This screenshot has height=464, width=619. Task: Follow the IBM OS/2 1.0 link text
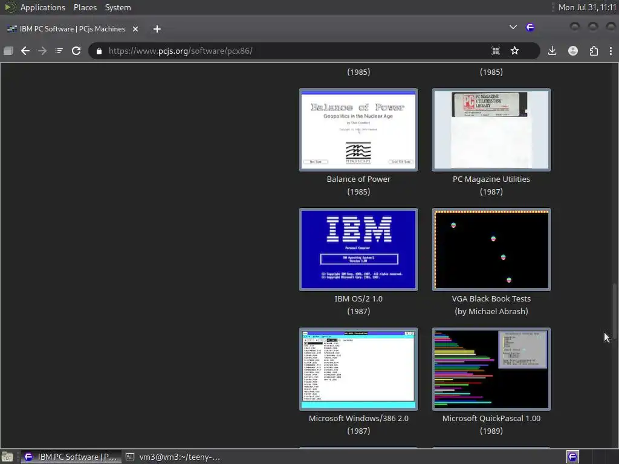click(358, 298)
